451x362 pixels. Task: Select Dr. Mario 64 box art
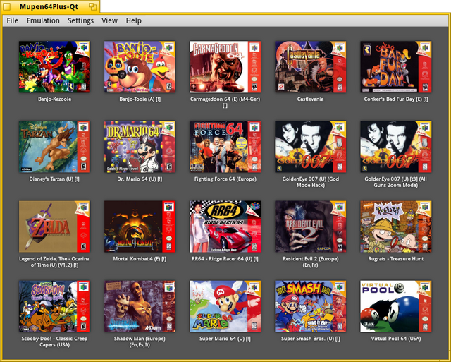(140, 147)
